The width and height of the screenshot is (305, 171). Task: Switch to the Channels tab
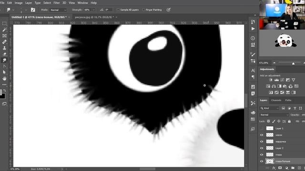click(x=276, y=100)
